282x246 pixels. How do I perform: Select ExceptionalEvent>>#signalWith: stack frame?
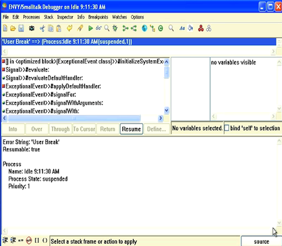(x=83, y=111)
